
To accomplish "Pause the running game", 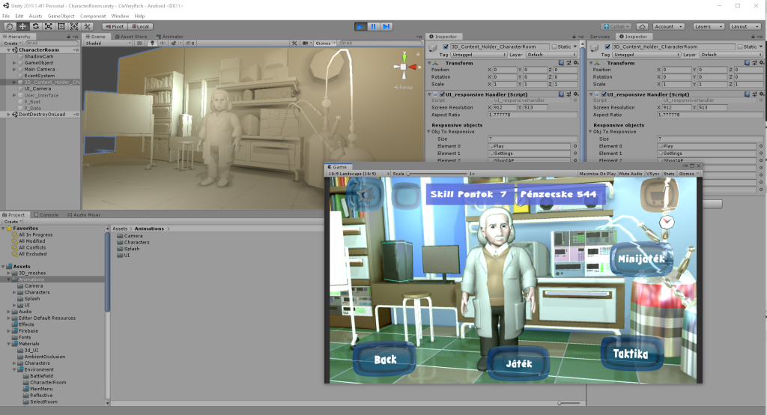I will (373, 26).
